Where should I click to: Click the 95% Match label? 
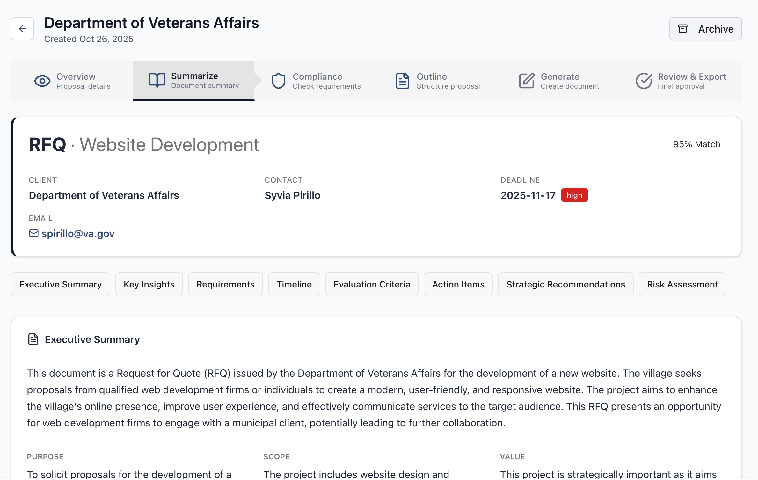click(x=696, y=144)
